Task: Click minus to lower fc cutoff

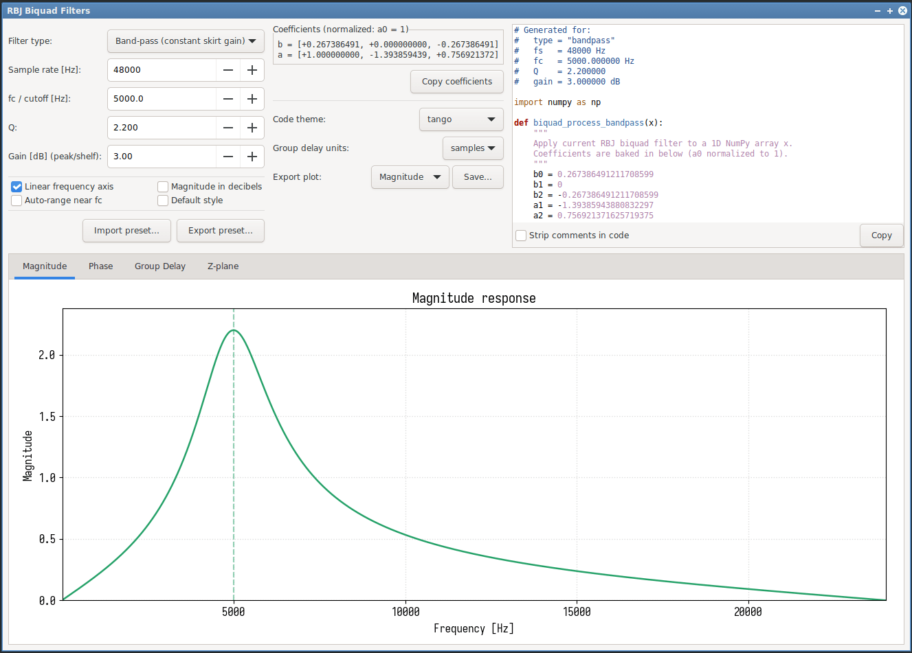Action: (x=228, y=99)
